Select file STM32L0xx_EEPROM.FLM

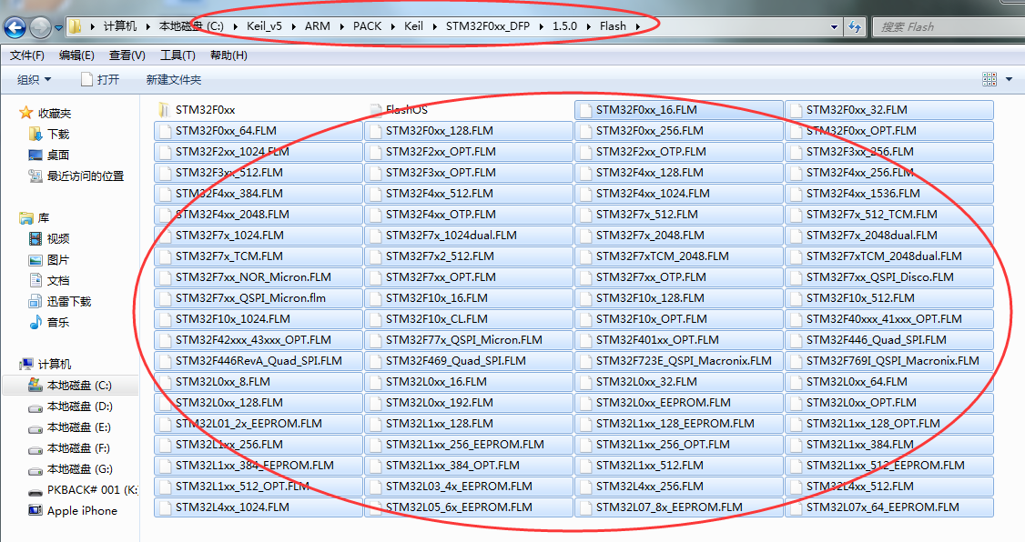(x=679, y=402)
